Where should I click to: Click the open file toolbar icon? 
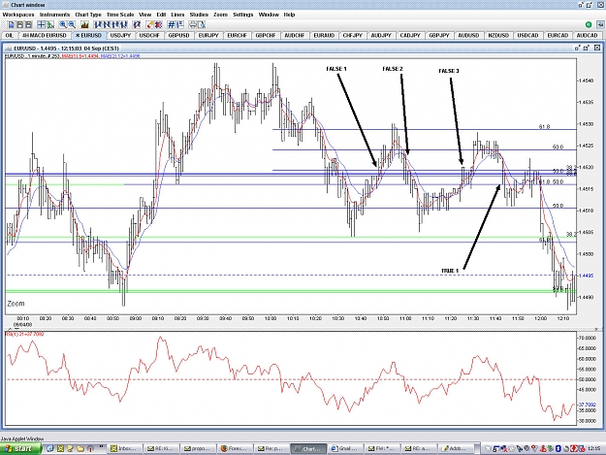click(19, 25)
